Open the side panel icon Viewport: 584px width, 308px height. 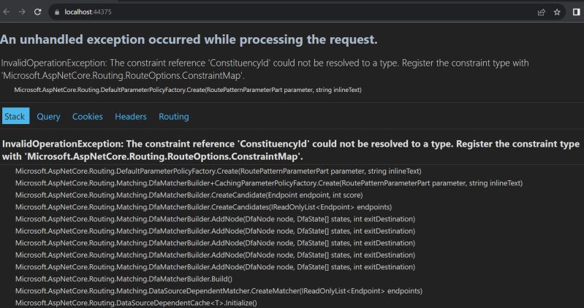pos(577,12)
